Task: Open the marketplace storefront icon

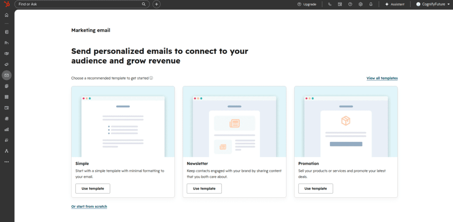Action: click(340, 4)
